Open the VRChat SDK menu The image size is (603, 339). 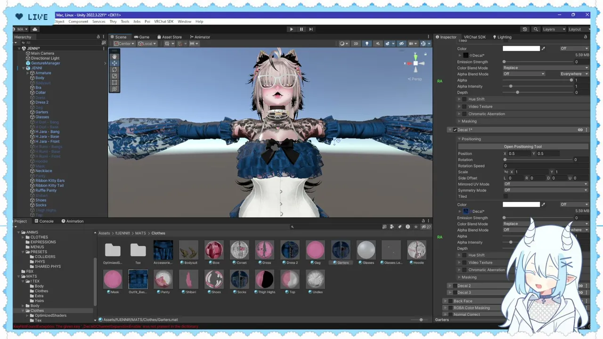pos(164,22)
